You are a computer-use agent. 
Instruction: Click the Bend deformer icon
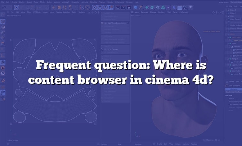point(174,7)
